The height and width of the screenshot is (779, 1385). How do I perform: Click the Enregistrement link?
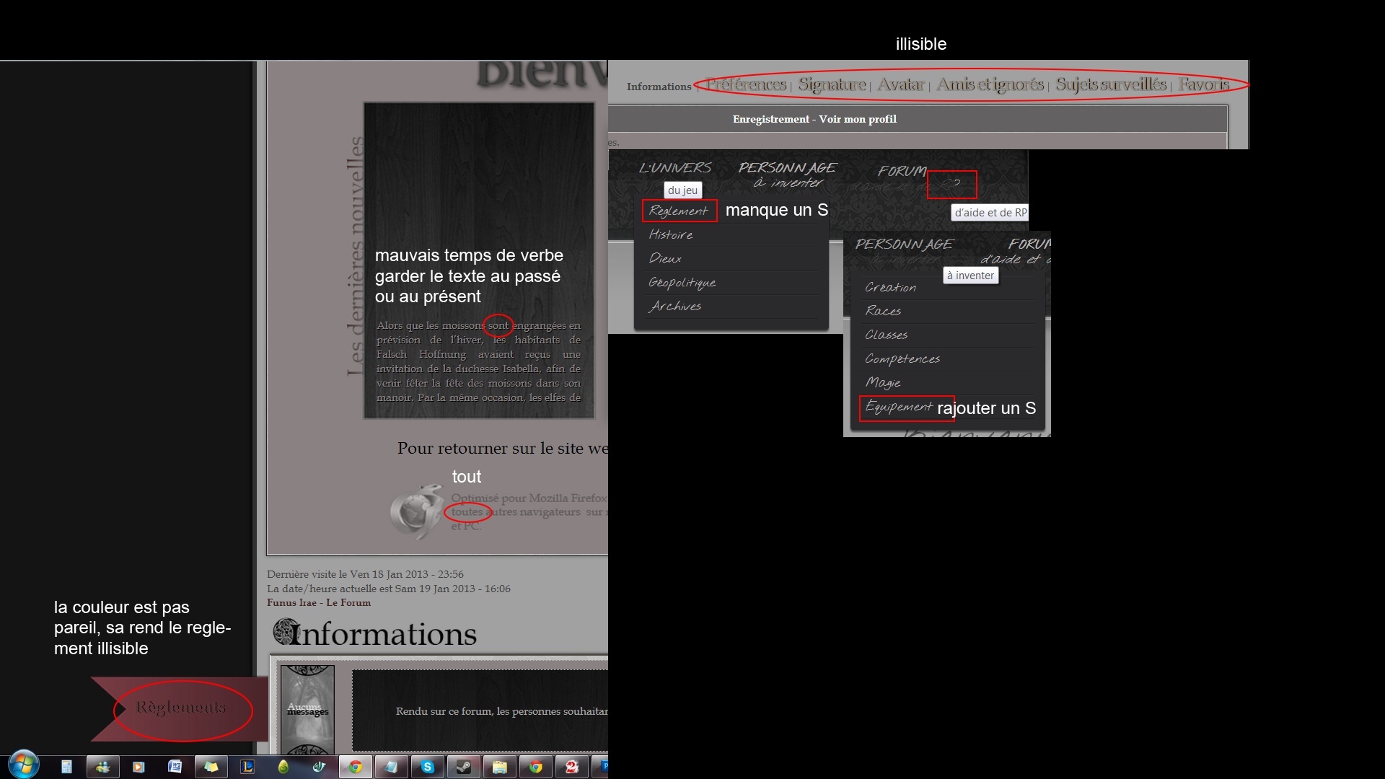click(770, 119)
